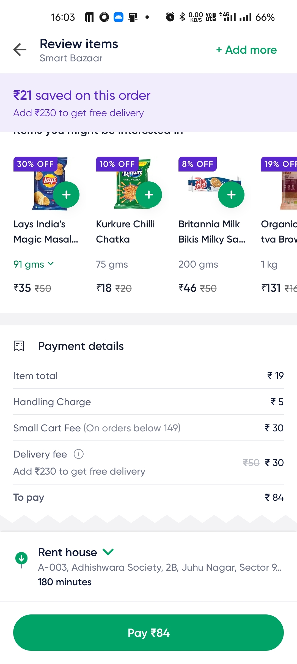The width and height of the screenshot is (297, 664).
Task: Tap the green delivery location pin icon
Action: (21, 559)
